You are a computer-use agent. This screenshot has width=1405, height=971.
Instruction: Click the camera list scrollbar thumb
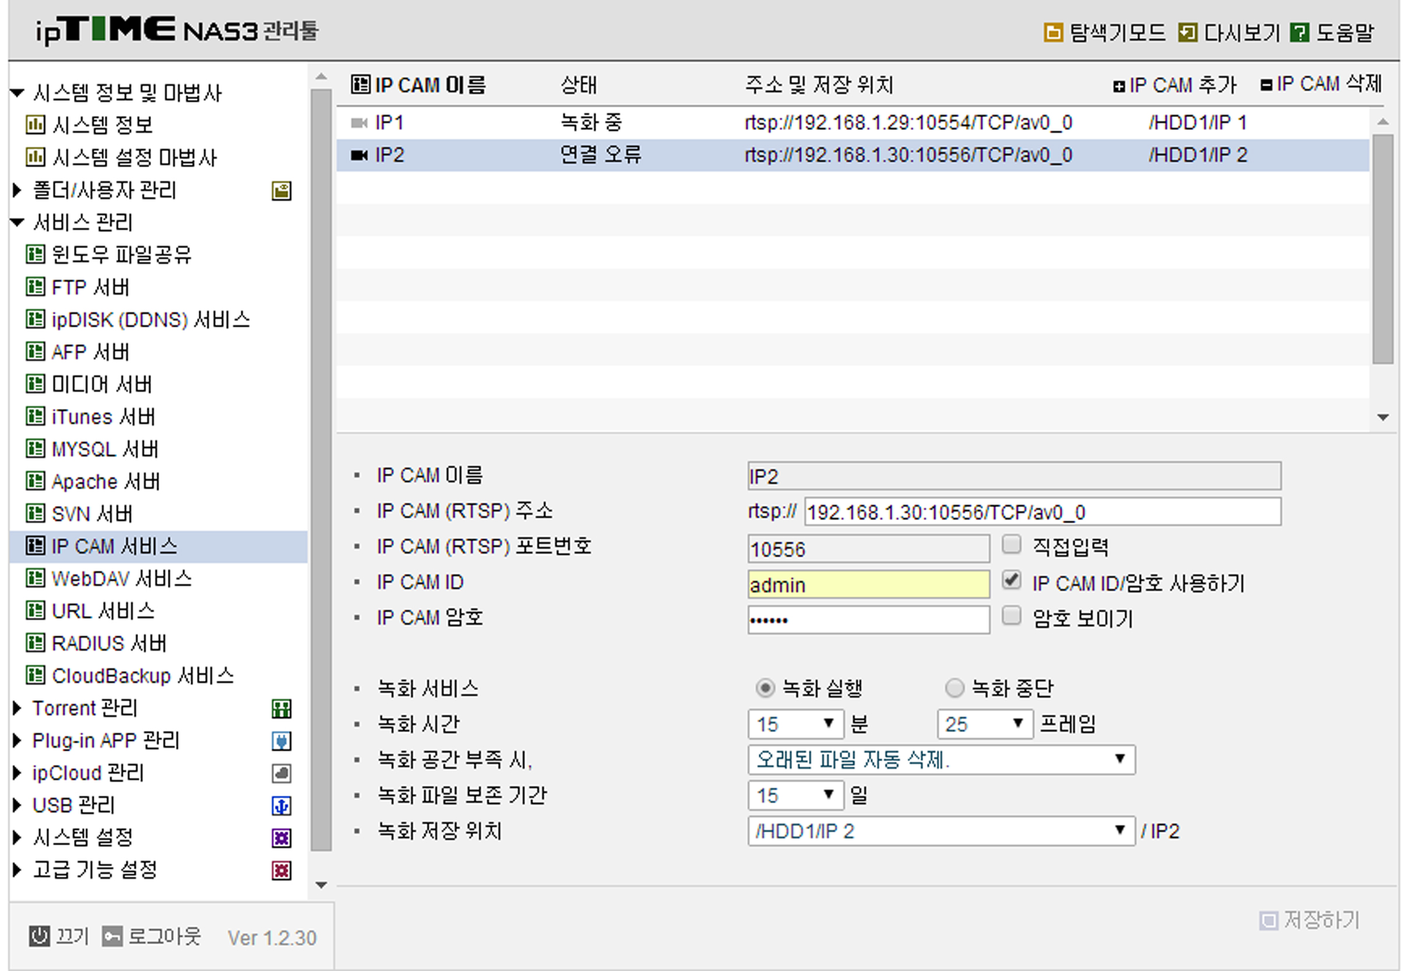click(x=1382, y=249)
